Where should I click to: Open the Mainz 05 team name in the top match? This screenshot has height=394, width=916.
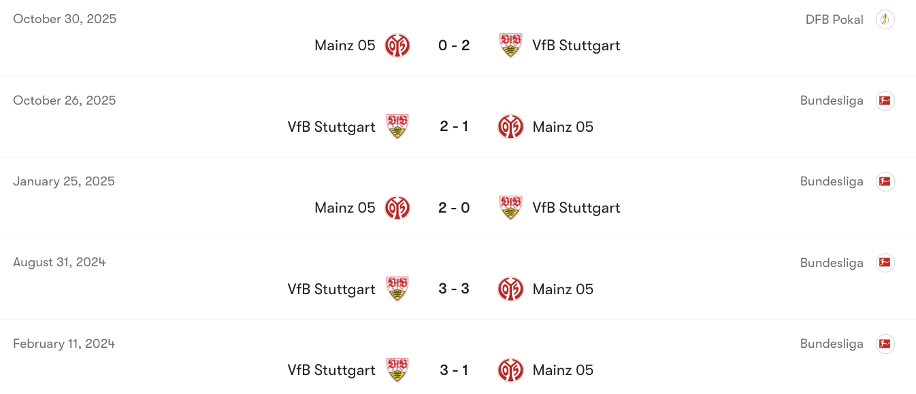click(x=344, y=45)
